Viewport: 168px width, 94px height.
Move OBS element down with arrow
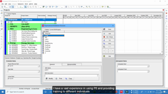click(x=108, y=52)
